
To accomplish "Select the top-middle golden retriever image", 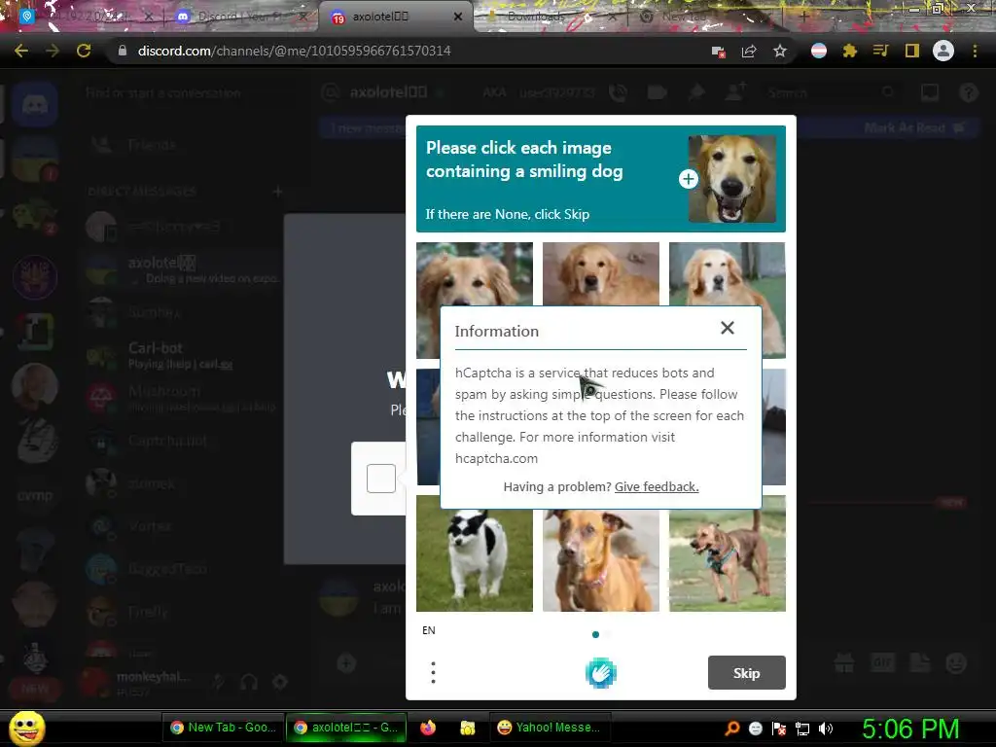I will [601, 273].
